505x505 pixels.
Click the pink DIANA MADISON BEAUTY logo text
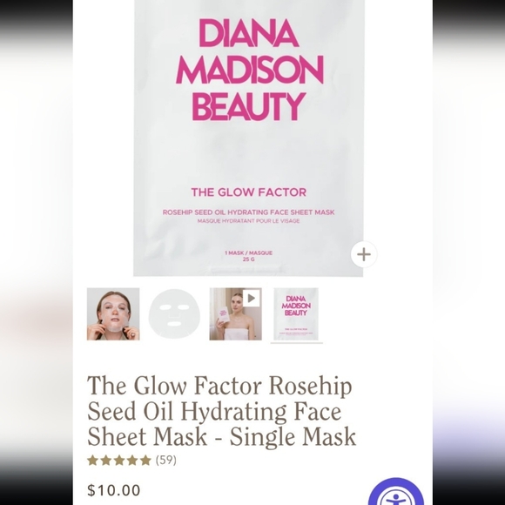point(249,70)
